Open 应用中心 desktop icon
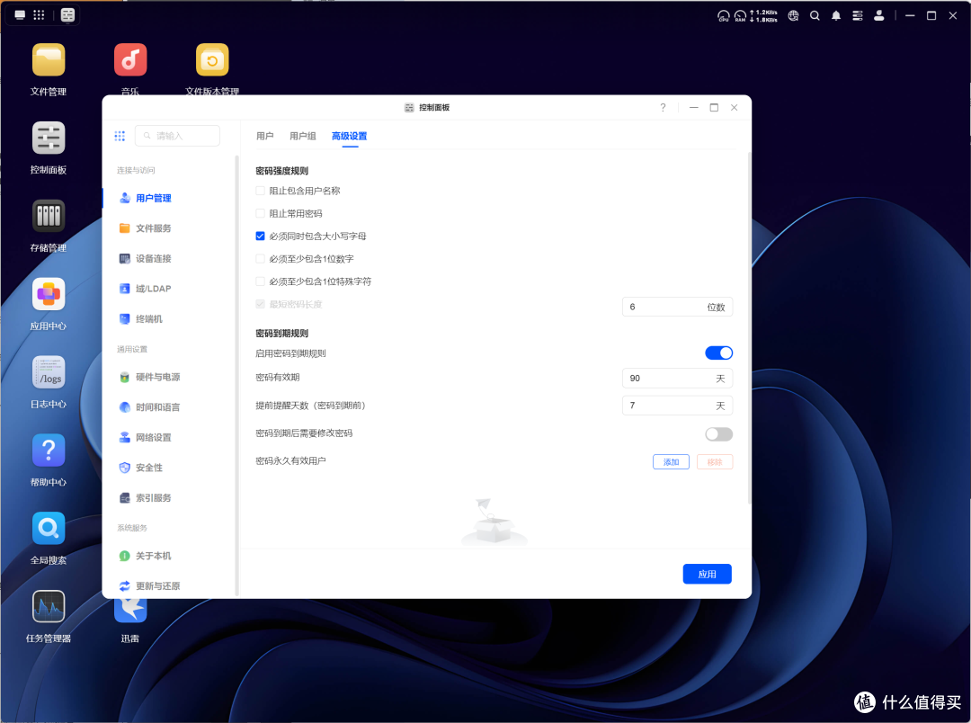The width and height of the screenshot is (971, 723). [x=49, y=294]
